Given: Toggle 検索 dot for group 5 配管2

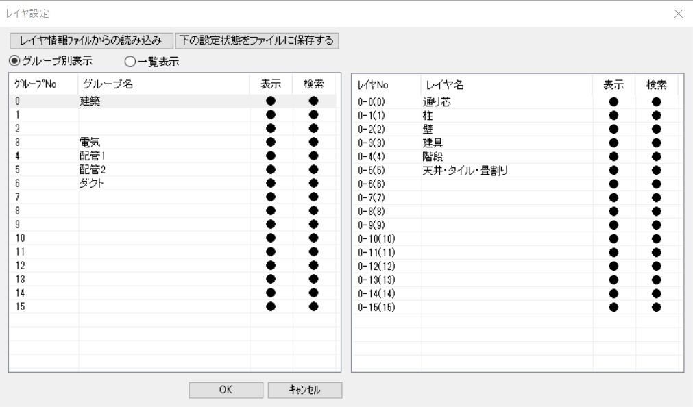Looking at the screenshot, I should point(314,169).
